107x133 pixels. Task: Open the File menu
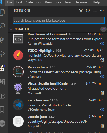click(x=10, y=2)
